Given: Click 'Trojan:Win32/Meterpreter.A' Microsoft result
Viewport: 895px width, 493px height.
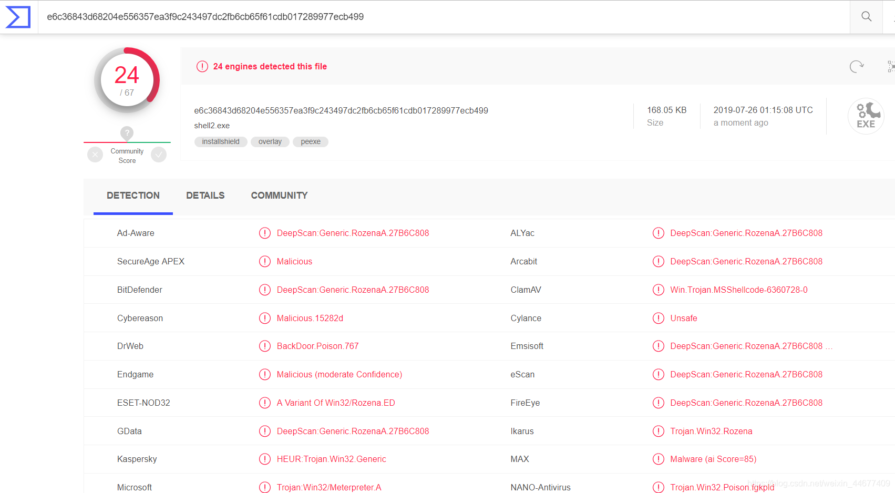Looking at the screenshot, I should [329, 487].
